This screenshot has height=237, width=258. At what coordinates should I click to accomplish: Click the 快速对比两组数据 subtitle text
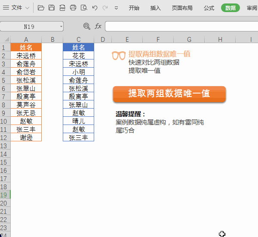[154, 62]
